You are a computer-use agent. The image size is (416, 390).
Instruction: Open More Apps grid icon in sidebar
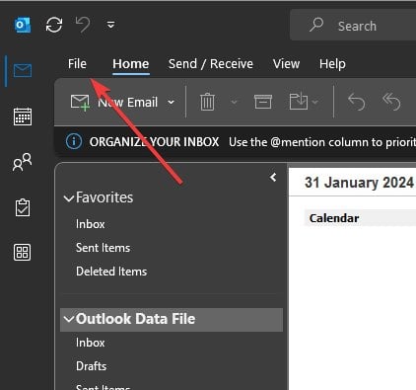pos(23,253)
